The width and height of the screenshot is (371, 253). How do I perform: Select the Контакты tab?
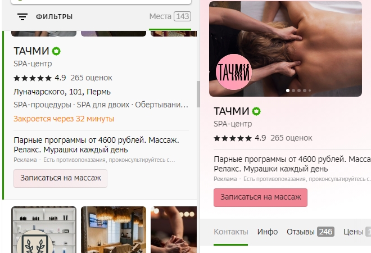pyautogui.click(x=230, y=232)
